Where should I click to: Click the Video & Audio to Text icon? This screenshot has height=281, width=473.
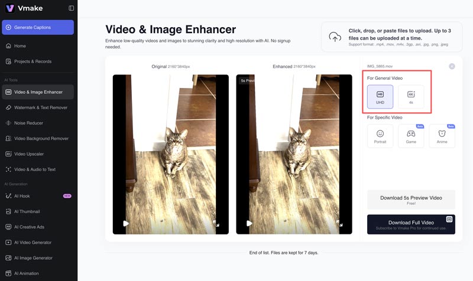(x=8, y=169)
